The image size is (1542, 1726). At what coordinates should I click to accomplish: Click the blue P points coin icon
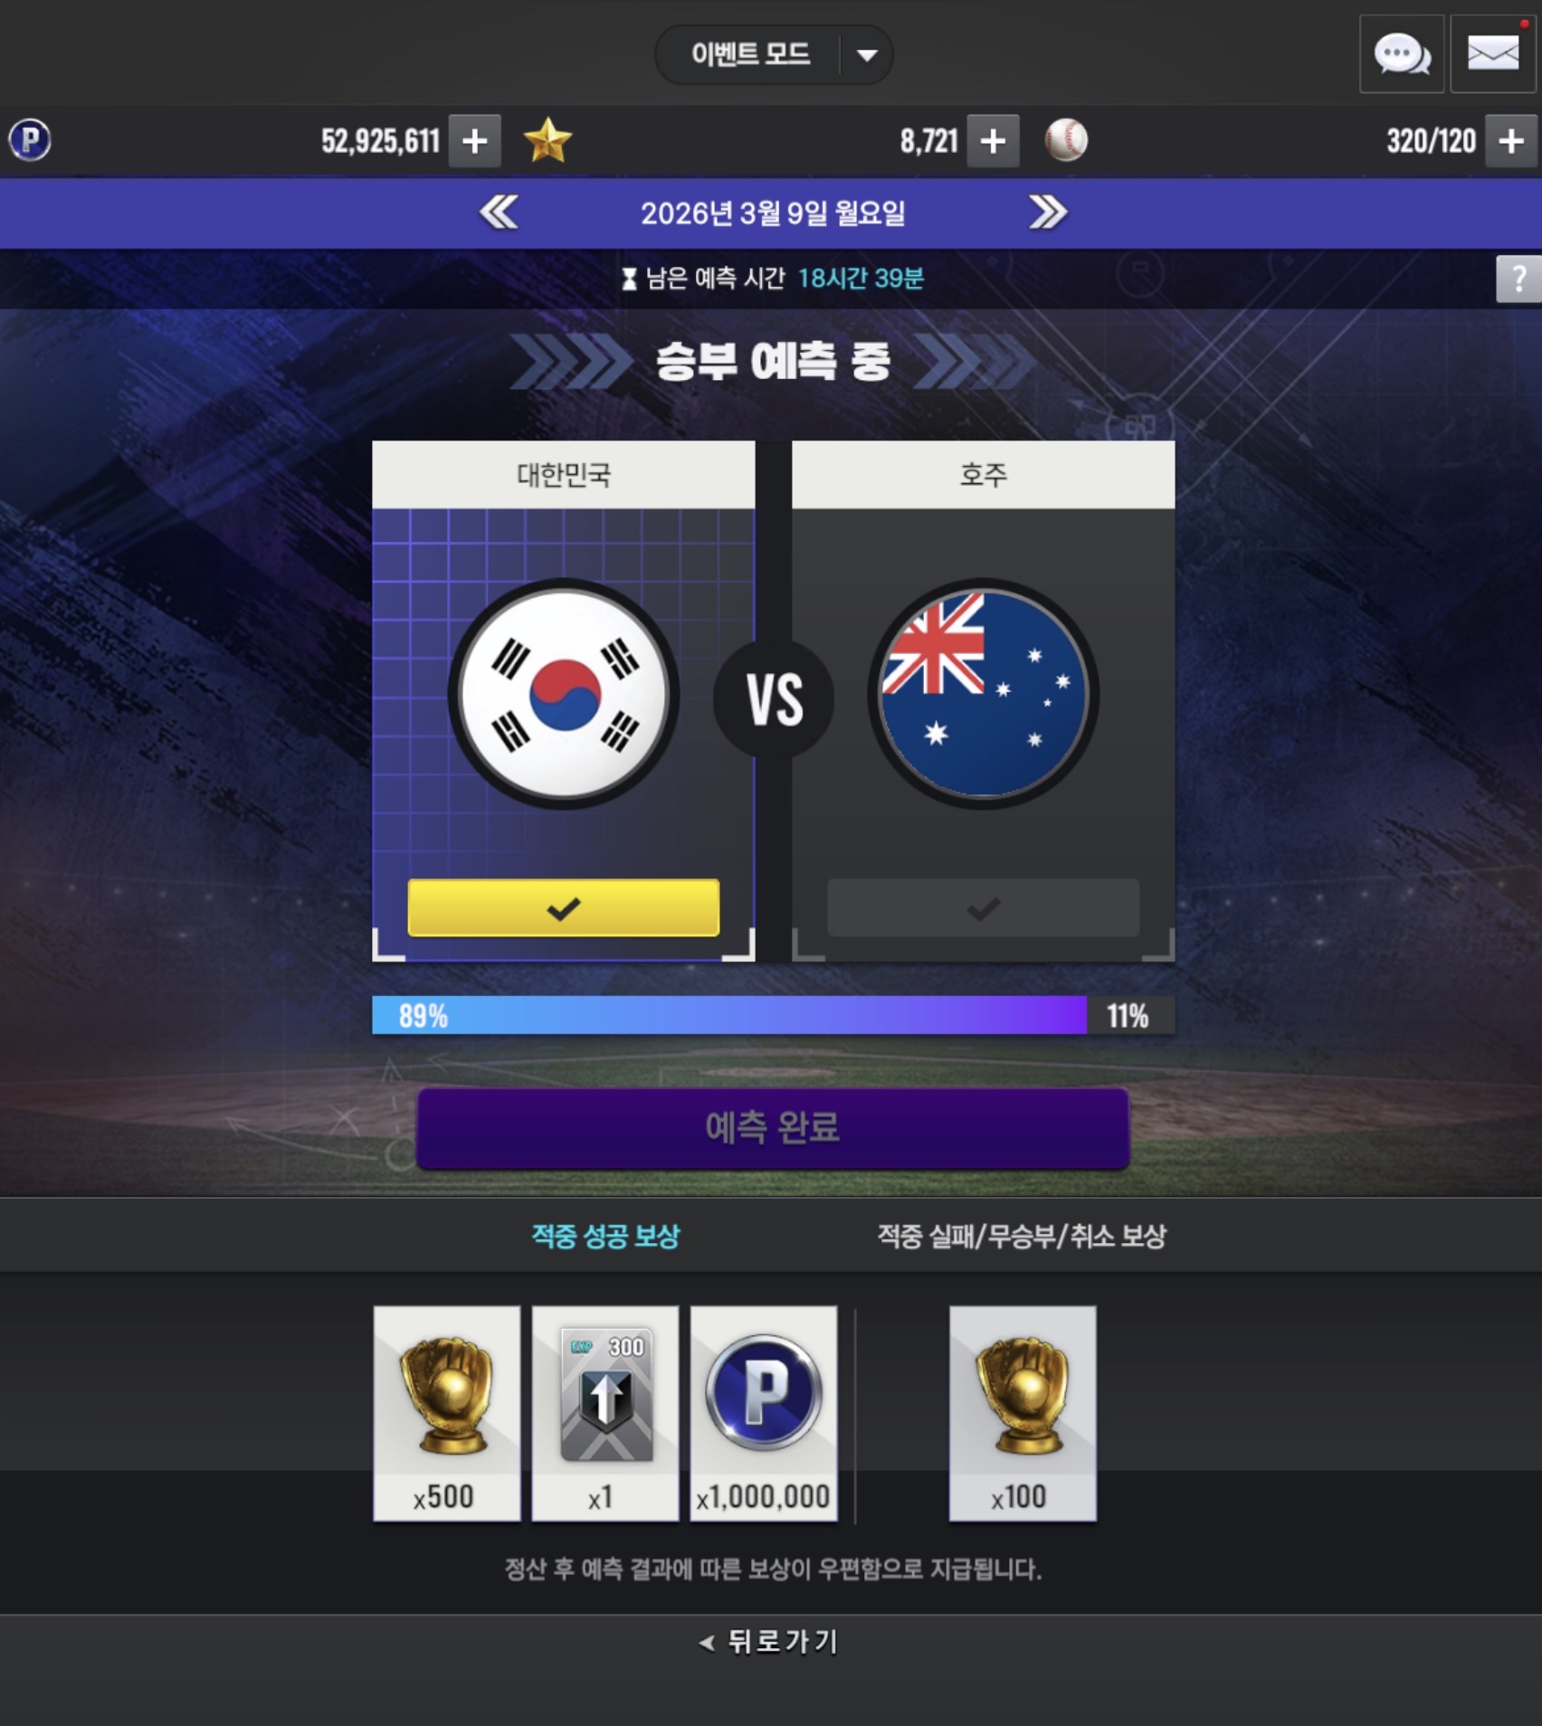(30, 140)
